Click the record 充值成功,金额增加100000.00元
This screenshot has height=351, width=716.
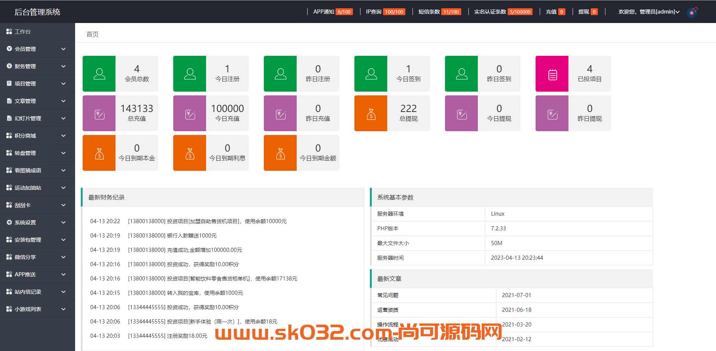[x=205, y=250]
